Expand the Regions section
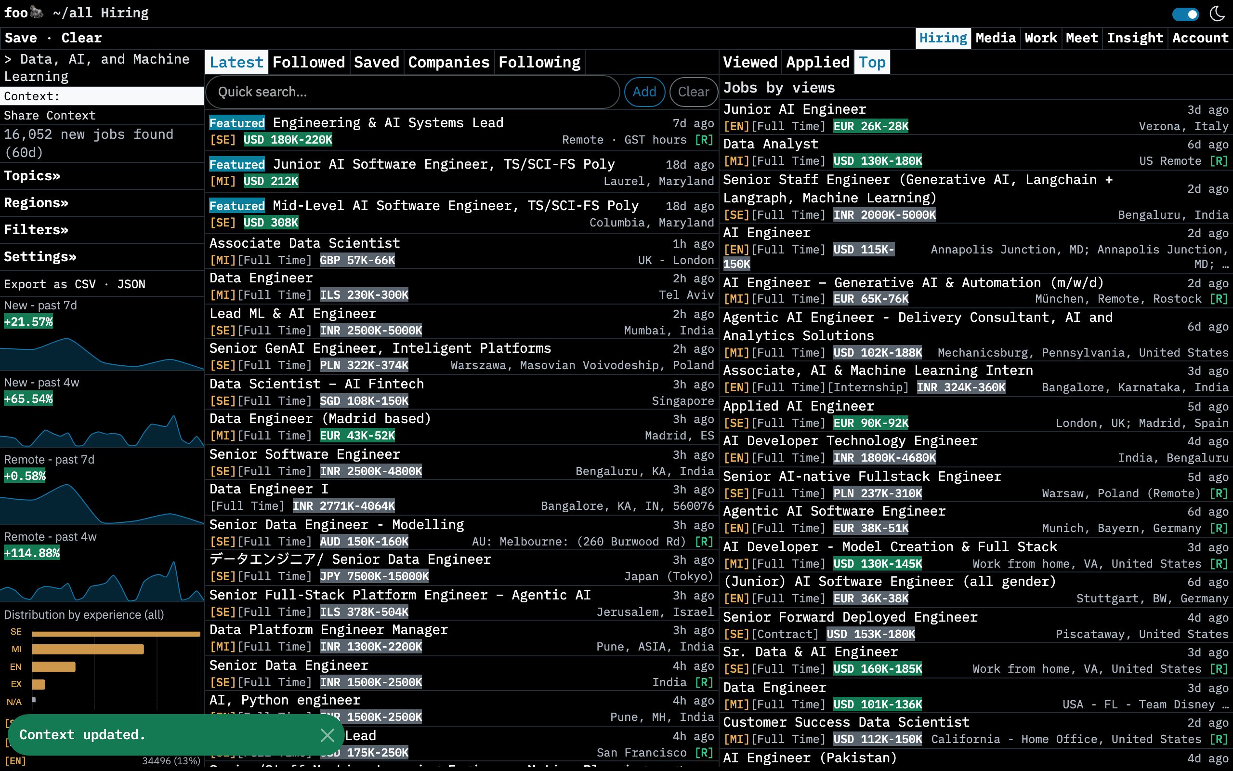 pyautogui.click(x=36, y=203)
